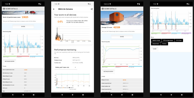This screenshot has height=98, width=194.
Task: Tap the OS Version row in Work 3.0 scores
Action: 23,88
